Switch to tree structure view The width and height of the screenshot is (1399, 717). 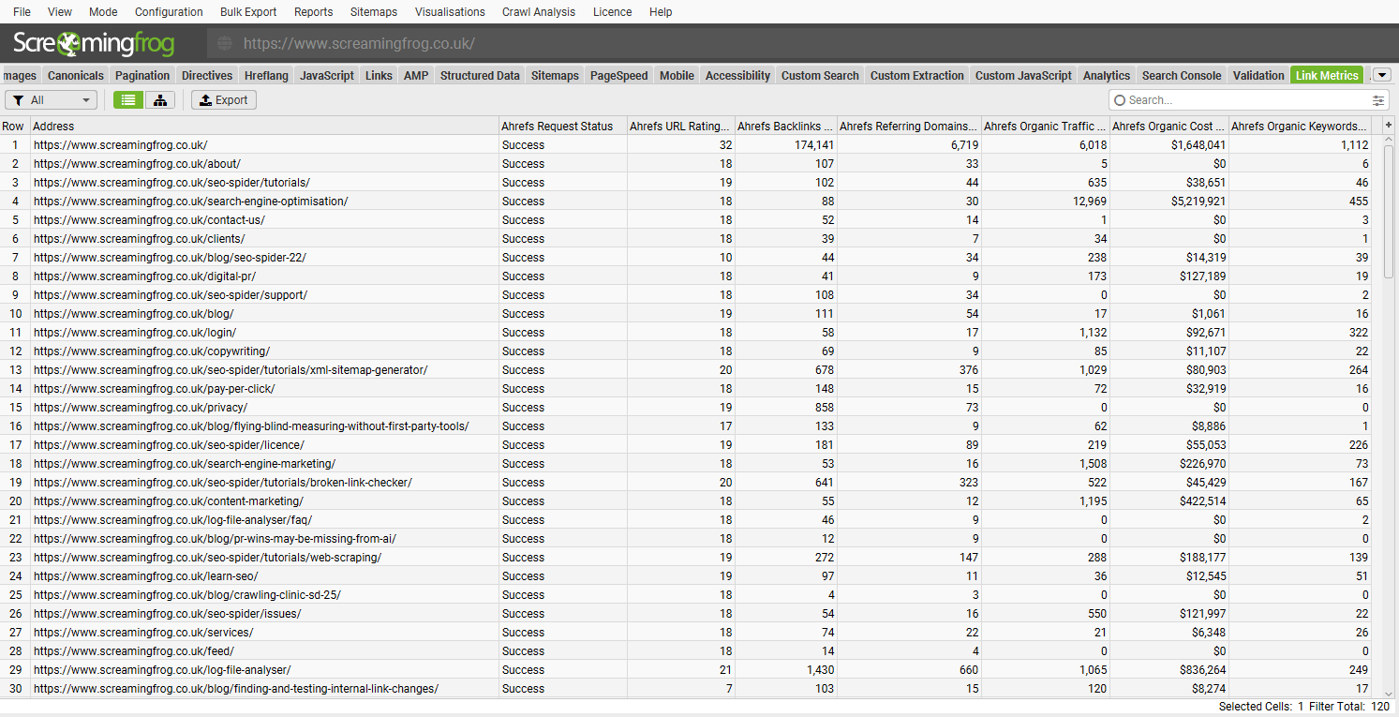tap(159, 100)
